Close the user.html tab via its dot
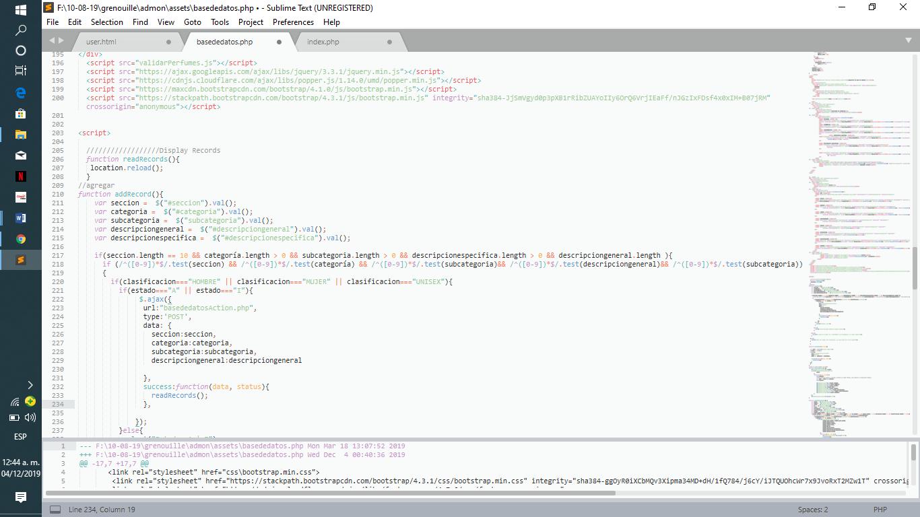 (x=168, y=42)
